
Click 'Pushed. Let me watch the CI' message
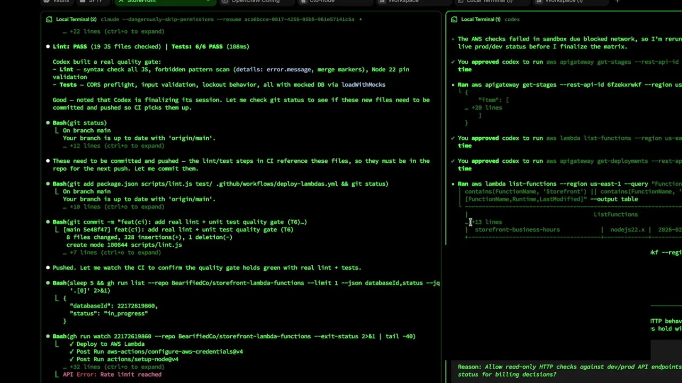click(x=207, y=268)
